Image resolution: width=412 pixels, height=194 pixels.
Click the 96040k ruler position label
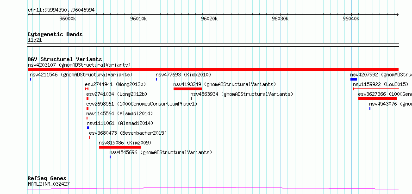coord(351,19)
